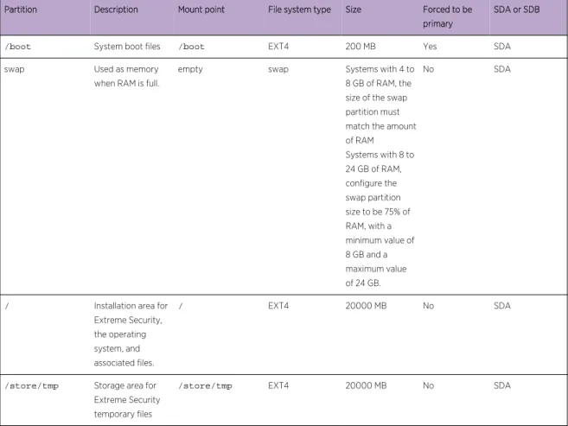Click the 200 MB size value
Screen dimensions: 568x426
click(x=361, y=47)
